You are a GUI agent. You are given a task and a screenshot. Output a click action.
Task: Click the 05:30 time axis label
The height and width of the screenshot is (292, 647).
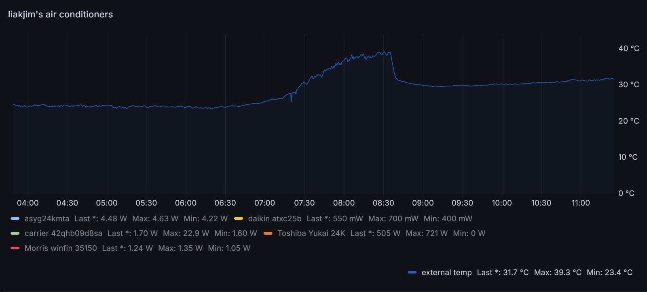tap(146, 203)
